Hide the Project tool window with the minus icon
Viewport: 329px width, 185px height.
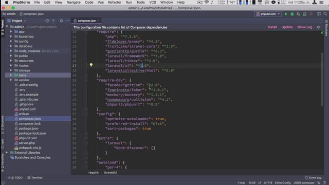point(67,21)
